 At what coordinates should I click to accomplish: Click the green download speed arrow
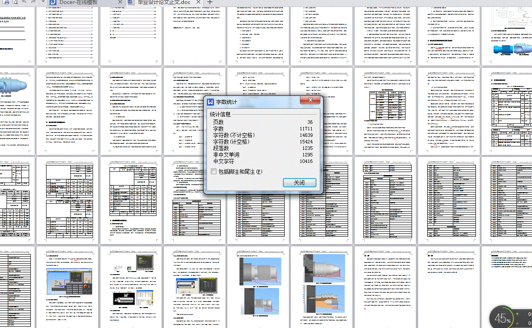pyautogui.click(x=517, y=324)
